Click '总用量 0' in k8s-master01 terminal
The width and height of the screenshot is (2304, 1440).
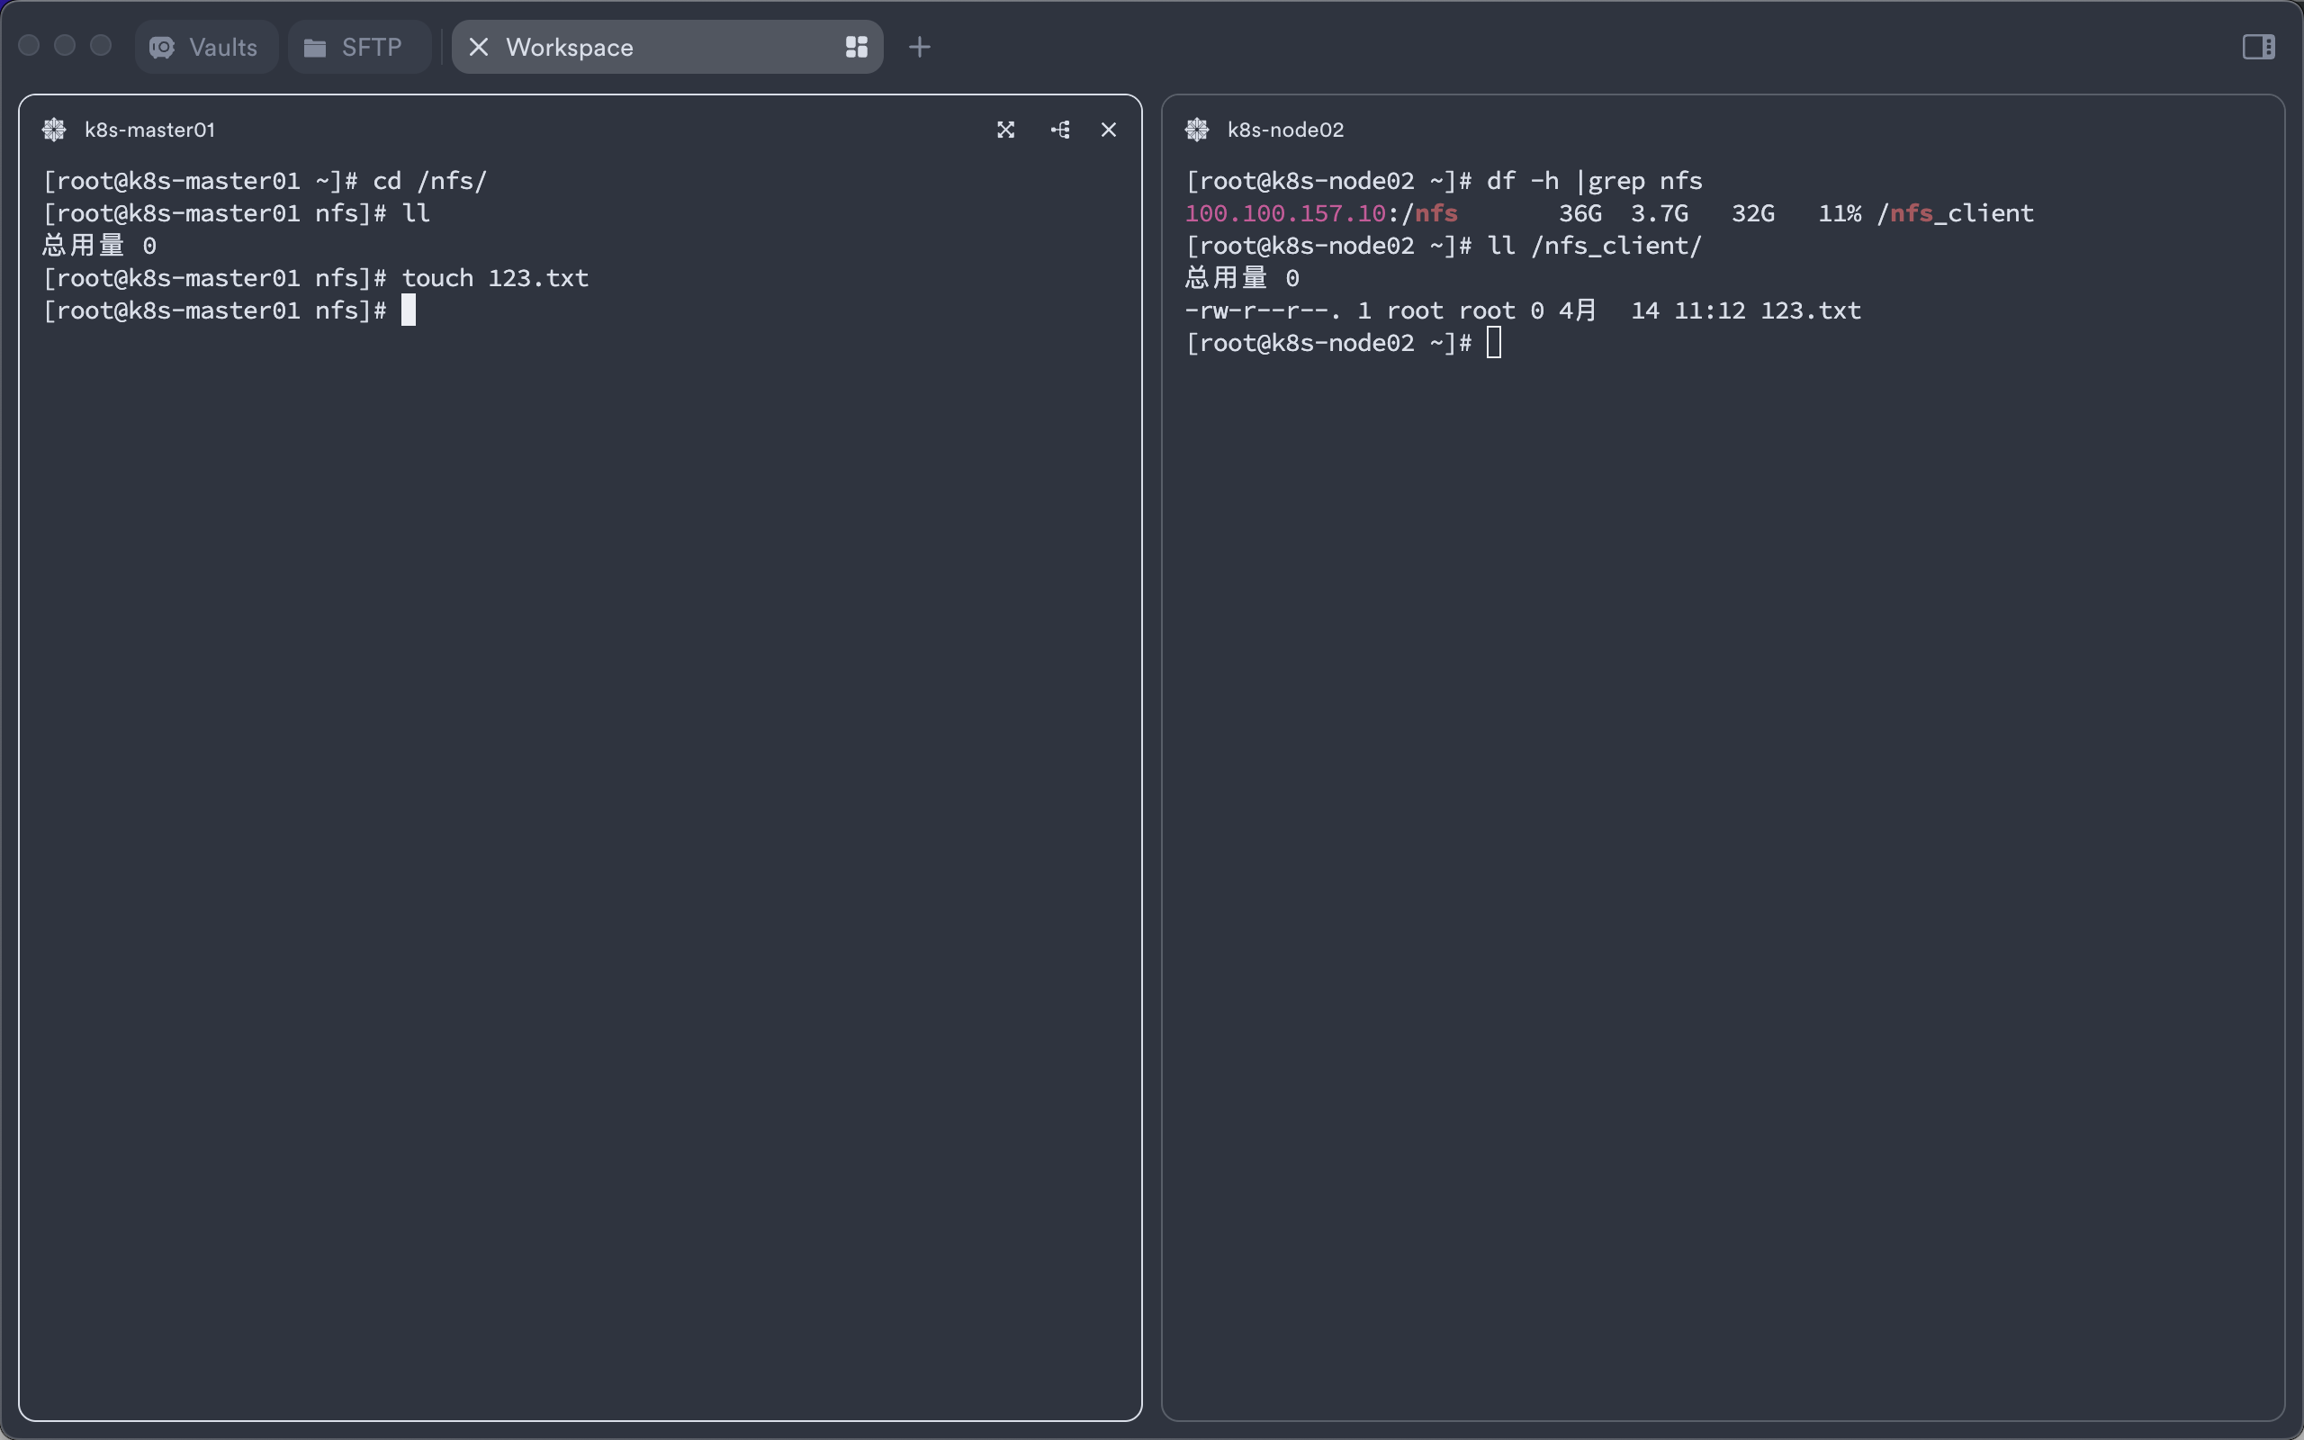tap(100, 246)
